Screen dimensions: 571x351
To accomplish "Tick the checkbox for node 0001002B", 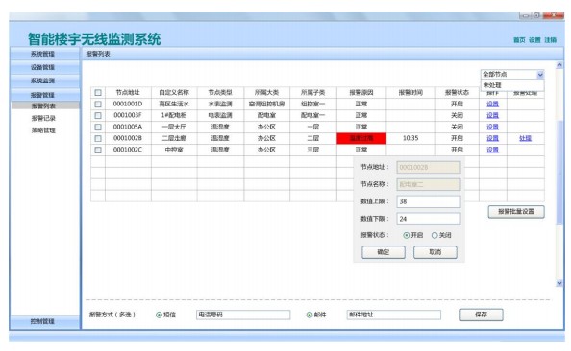I will 98,138.
